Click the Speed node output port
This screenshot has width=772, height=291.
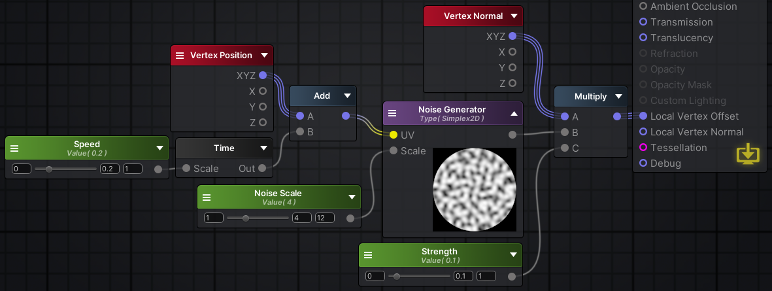(x=158, y=169)
